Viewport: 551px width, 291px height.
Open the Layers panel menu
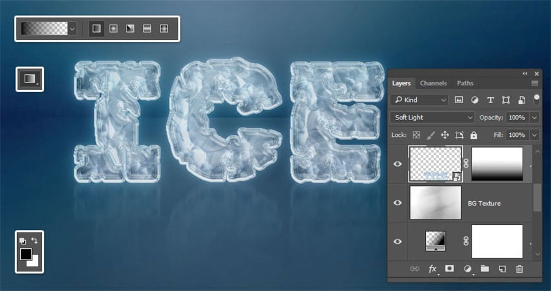pyautogui.click(x=535, y=83)
